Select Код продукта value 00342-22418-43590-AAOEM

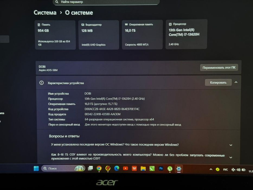[x=103, y=114]
